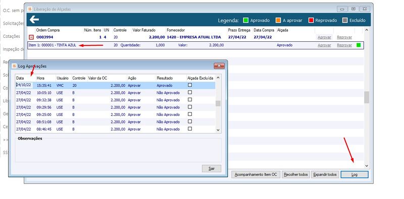Image resolution: width=404 pixels, height=199 pixels.
Task: Toggle Alçada Excluída checkbox for 10:05:10 row
Action: point(190,92)
